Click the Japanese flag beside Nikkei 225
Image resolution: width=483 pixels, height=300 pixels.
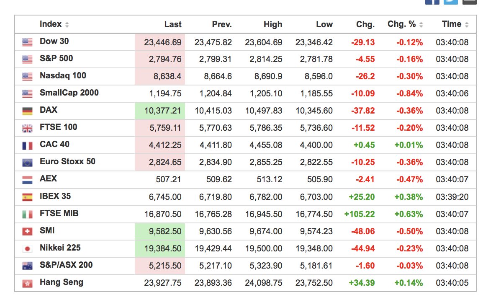(x=28, y=248)
